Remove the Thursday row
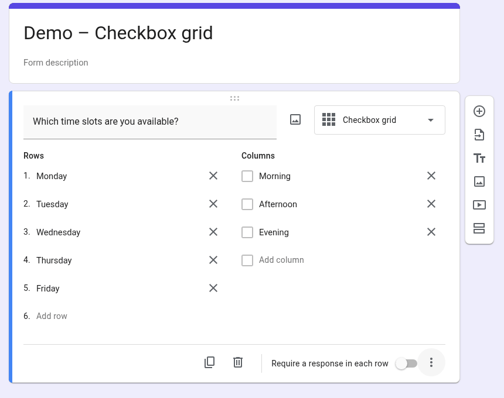 [x=213, y=260]
